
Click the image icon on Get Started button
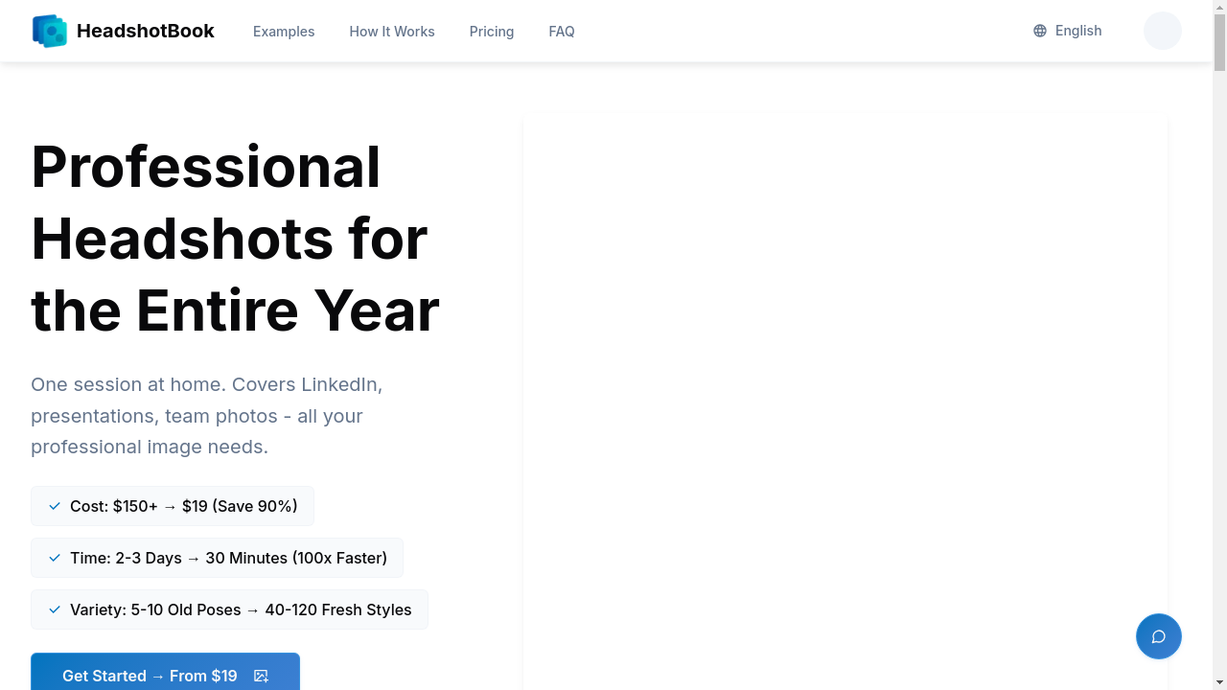(261, 676)
